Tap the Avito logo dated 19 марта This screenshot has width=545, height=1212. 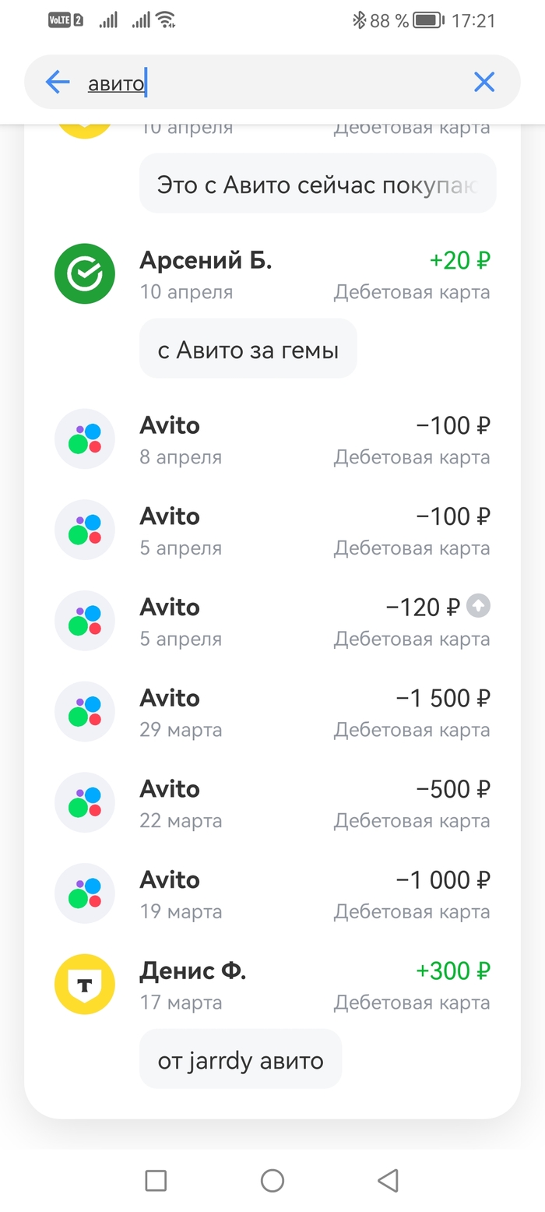[84, 893]
